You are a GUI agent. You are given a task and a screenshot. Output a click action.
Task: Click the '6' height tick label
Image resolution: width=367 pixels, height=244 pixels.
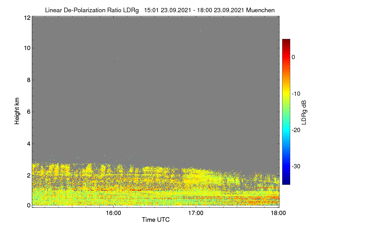point(28,112)
